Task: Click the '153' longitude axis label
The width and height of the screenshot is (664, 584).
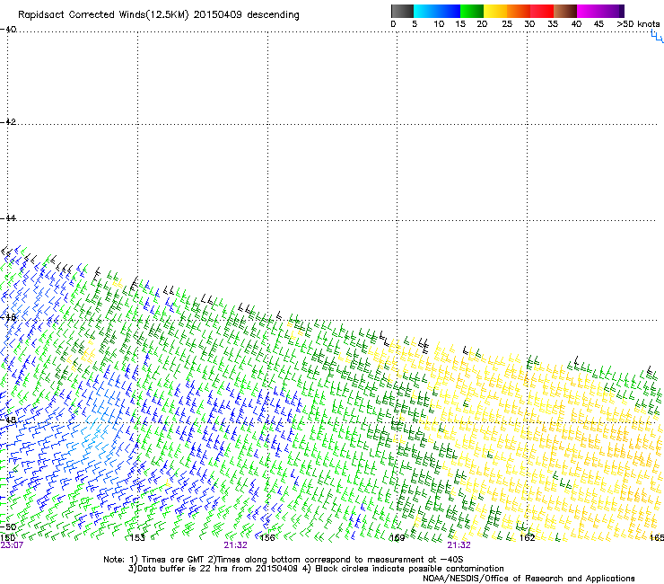Action: pyautogui.click(x=137, y=538)
